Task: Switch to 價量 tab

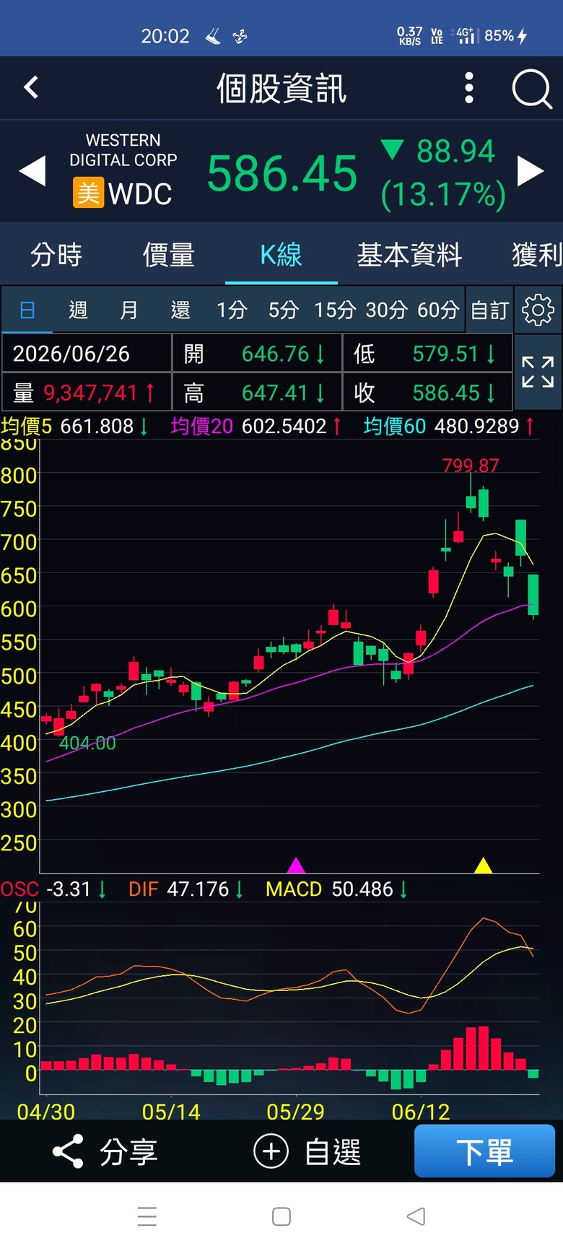Action: coord(169,255)
